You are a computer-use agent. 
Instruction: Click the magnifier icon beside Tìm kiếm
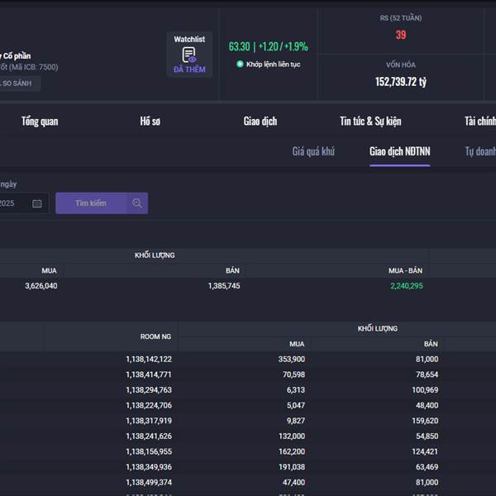(x=137, y=203)
